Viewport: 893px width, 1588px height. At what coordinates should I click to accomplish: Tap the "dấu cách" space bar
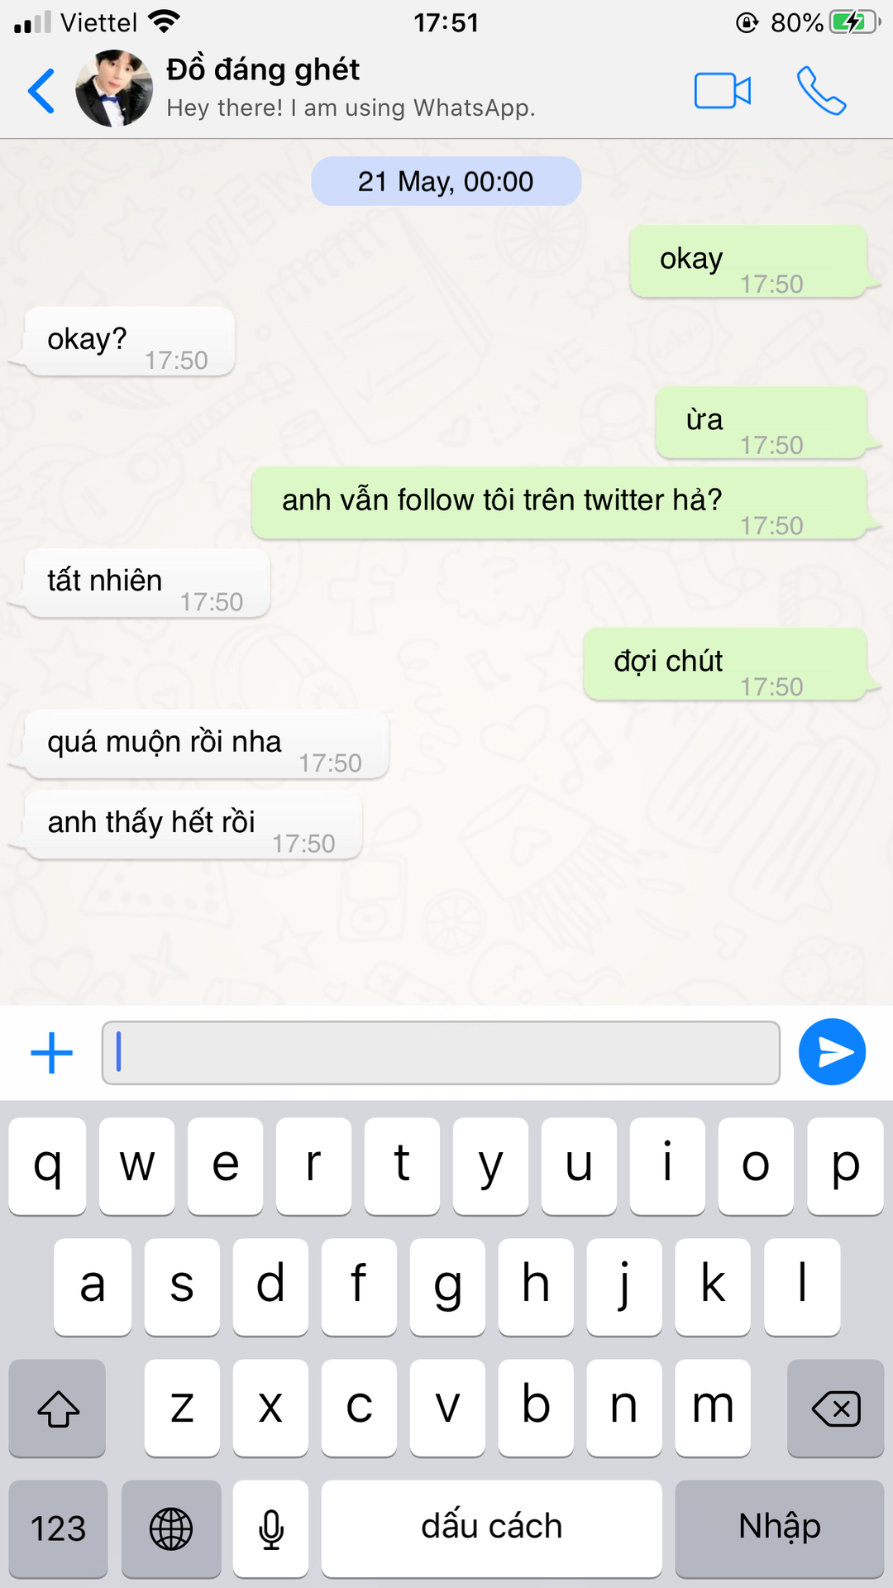pos(491,1528)
